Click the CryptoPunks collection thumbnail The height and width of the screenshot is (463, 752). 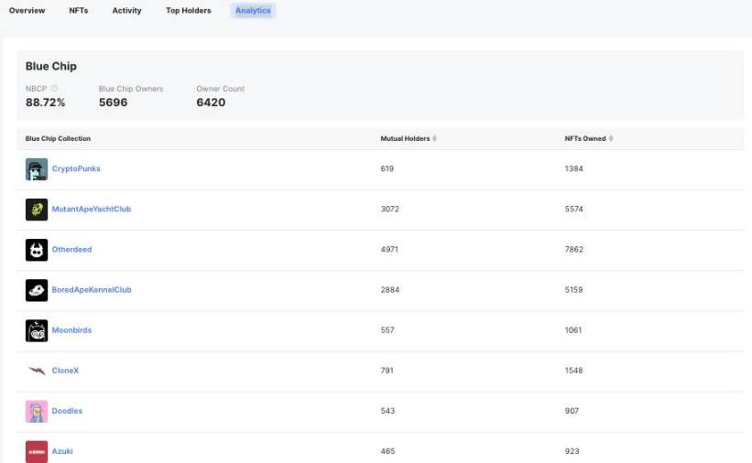pyautogui.click(x=37, y=169)
